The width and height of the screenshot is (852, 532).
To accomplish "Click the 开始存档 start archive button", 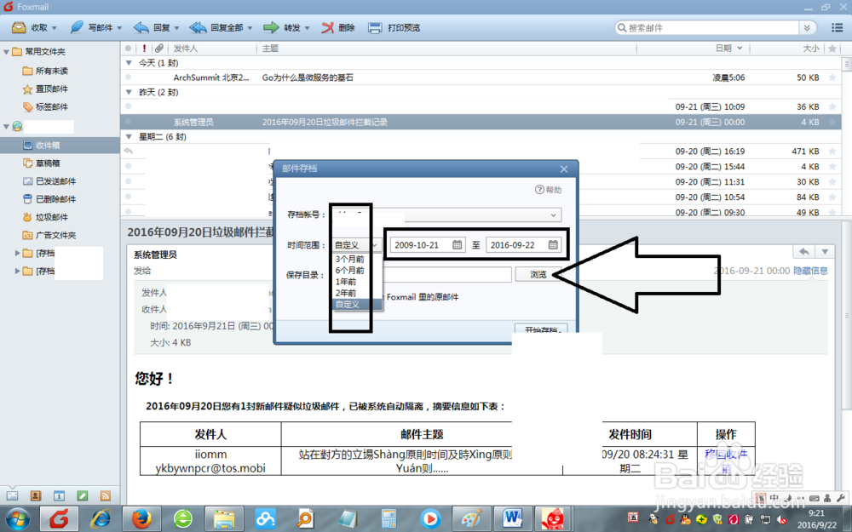I will (x=541, y=329).
